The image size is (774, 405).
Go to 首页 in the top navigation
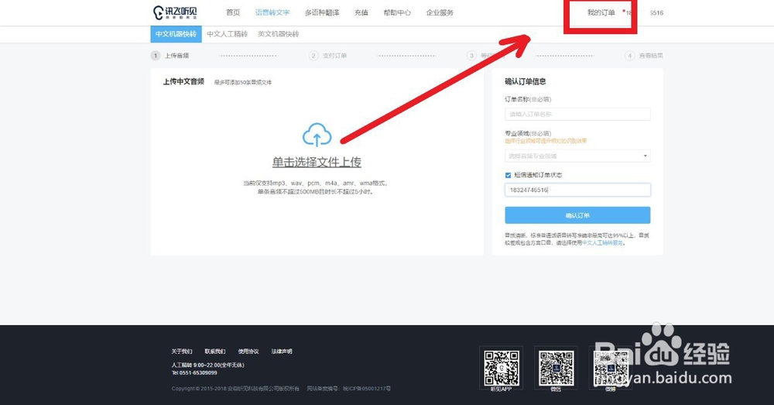click(x=233, y=13)
